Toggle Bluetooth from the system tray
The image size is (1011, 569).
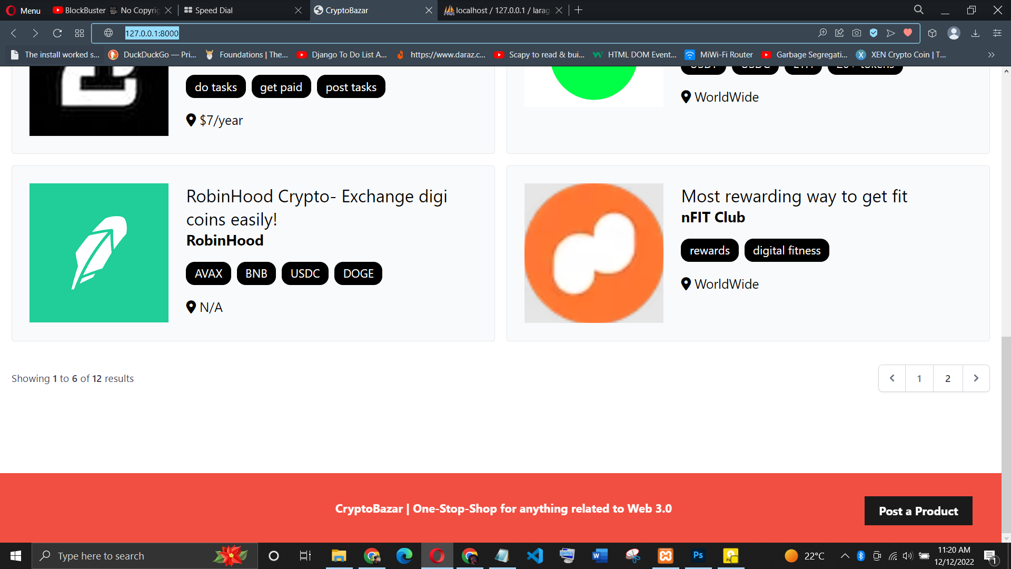pyautogui.click(x=861, y=555)
